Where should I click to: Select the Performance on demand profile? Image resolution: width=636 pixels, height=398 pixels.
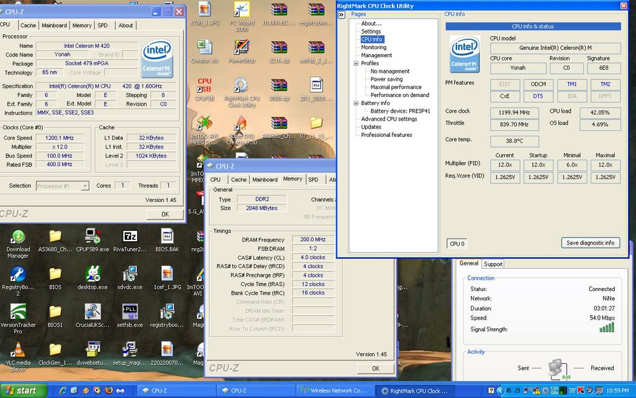click(x=399, y=95)
